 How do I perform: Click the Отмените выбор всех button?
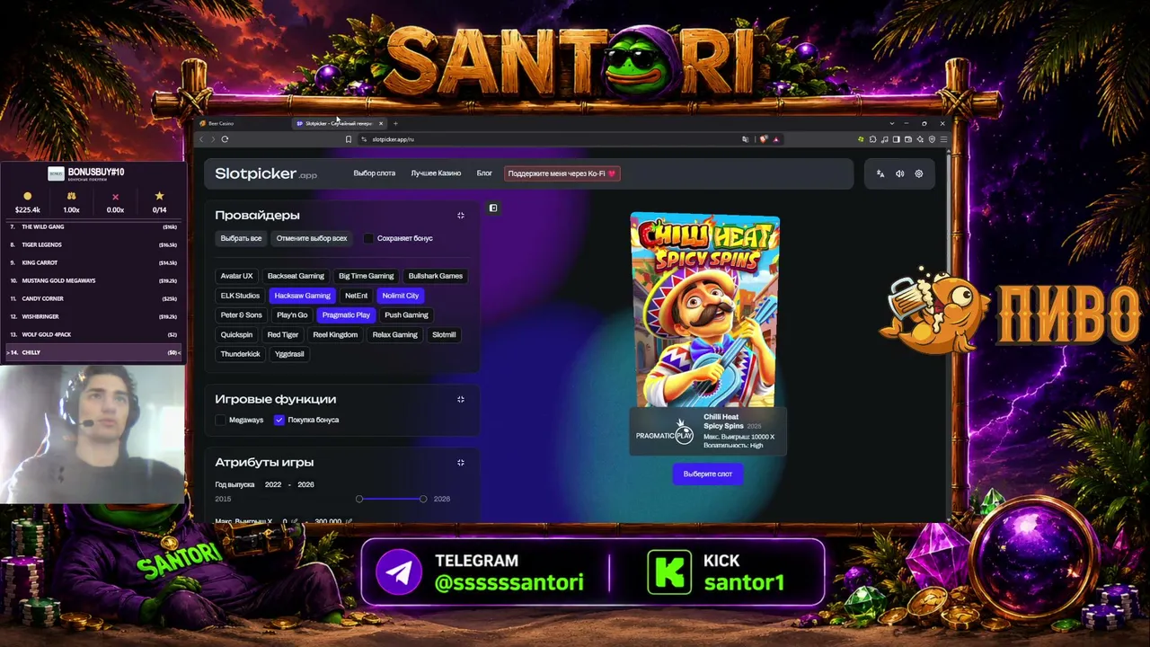(x=312, y=238)
